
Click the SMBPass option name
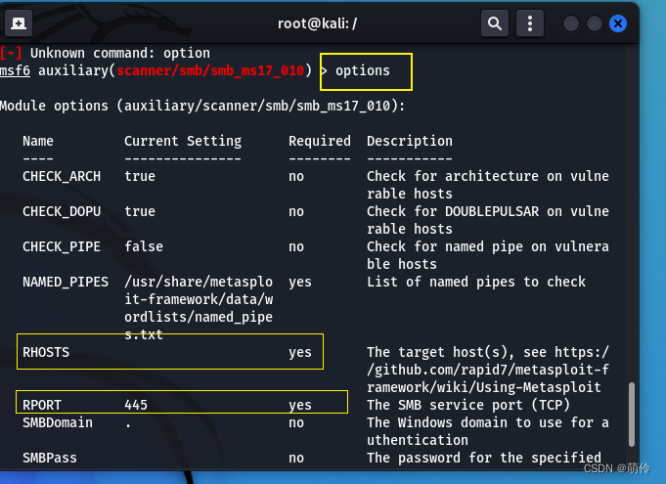pyautogui.click(x=50, y=459)
